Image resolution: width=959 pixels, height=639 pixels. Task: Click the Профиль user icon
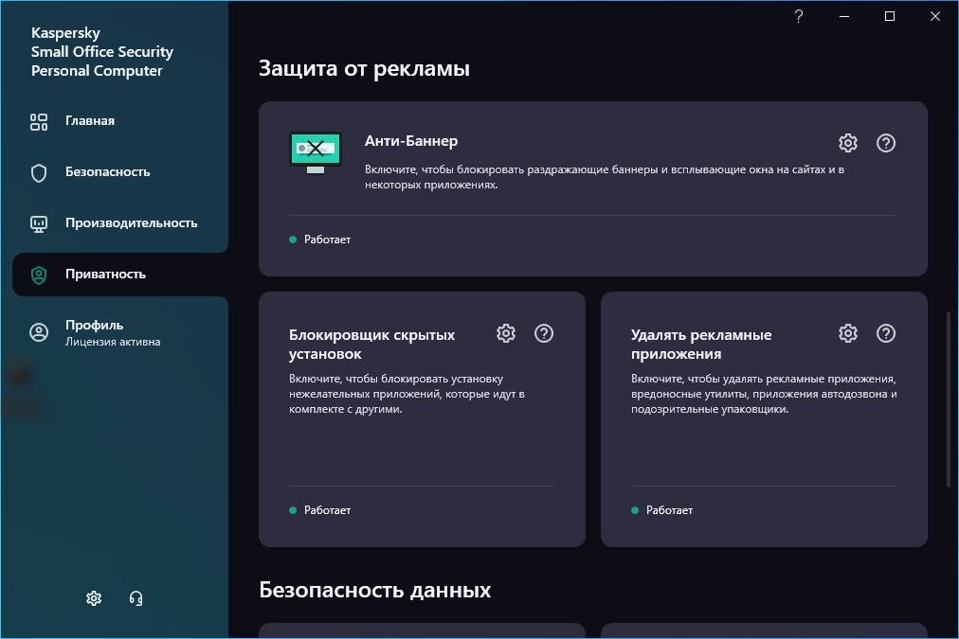(x=39, y=332)
